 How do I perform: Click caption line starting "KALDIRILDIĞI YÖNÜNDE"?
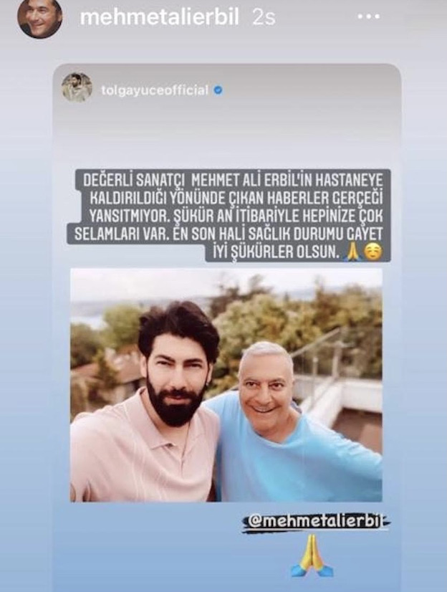[236, 197]
